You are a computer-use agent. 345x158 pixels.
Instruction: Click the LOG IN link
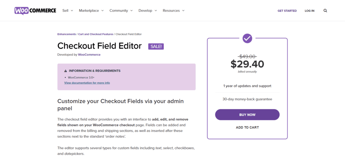coord(309,11)
